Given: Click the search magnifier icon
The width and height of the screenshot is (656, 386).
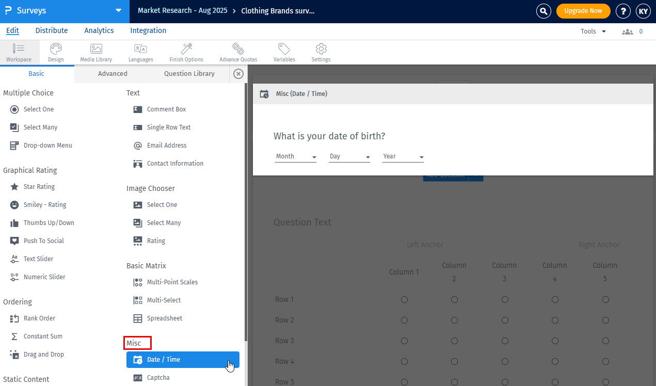Looking at the screenshot, I should coord(543,11).
